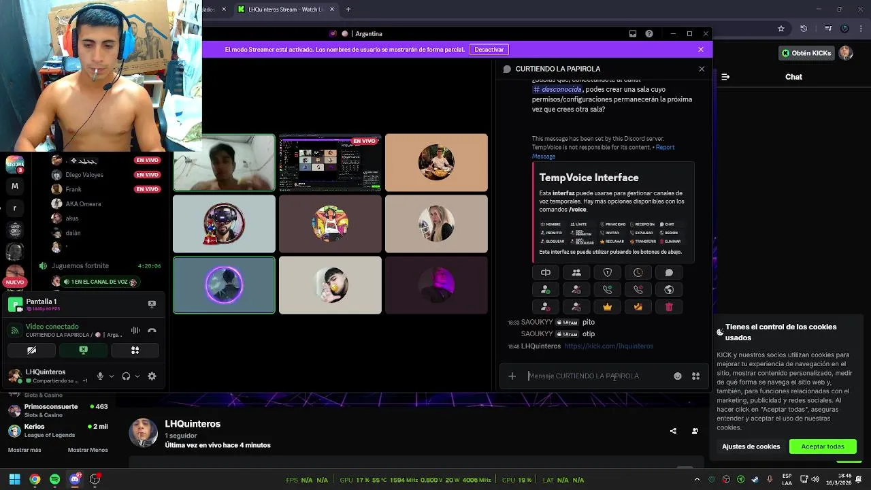Click the TempVoice kick user phone button
The width and height of the screenshot is (871, 490).
tap(638, 290)
